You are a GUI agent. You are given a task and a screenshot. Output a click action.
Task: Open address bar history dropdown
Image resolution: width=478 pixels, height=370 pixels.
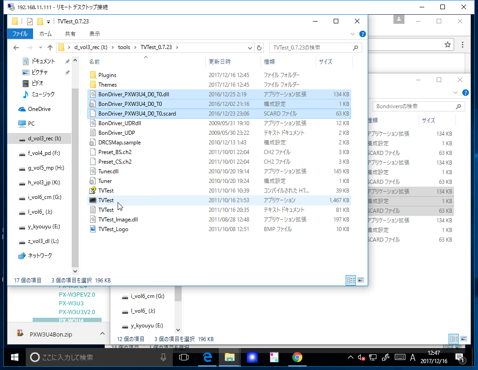[x=250, y=48]
